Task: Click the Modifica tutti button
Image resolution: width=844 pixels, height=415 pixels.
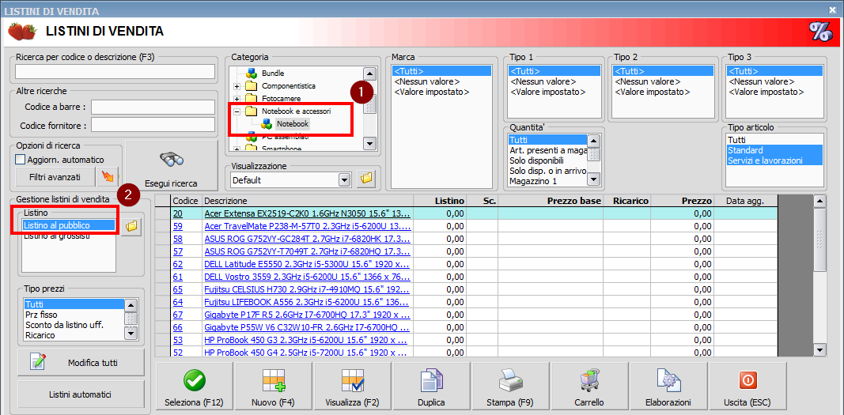Action: click(x=81, y=363)
